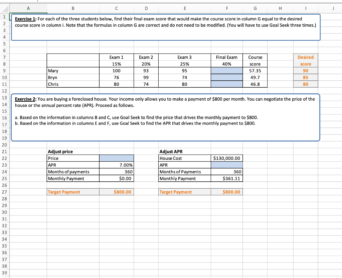
Task: Select Mary's Exam 1 score 100
Action: click(x=117, y=71)
